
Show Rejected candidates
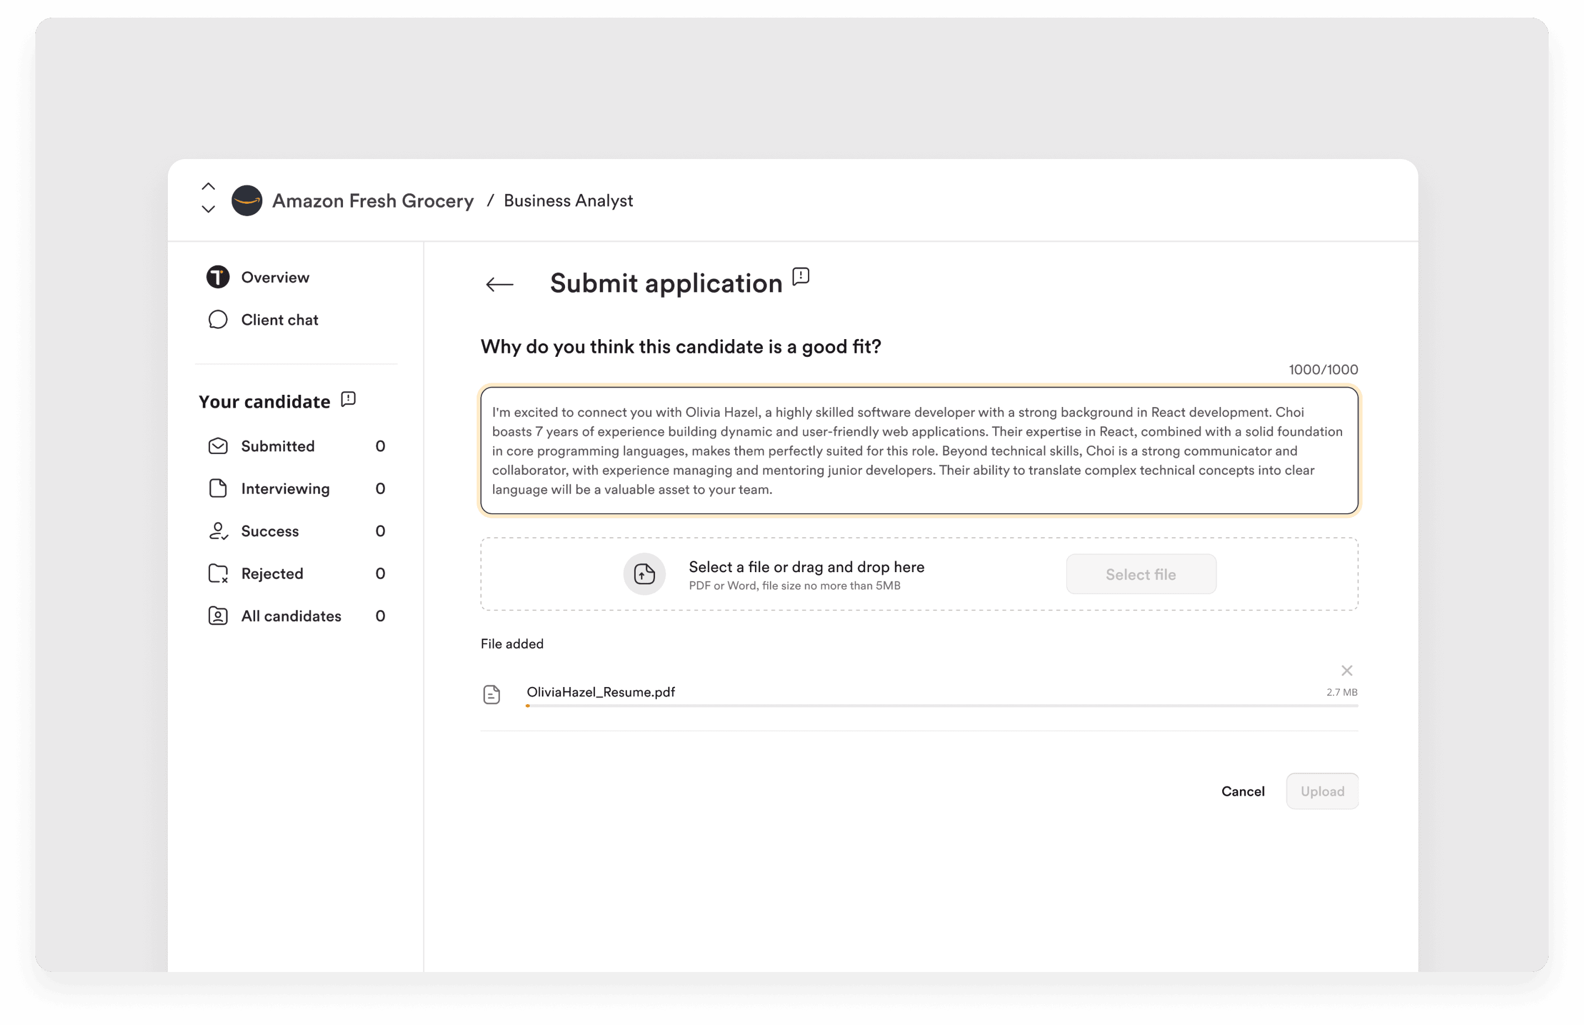(x=272, y=574)
